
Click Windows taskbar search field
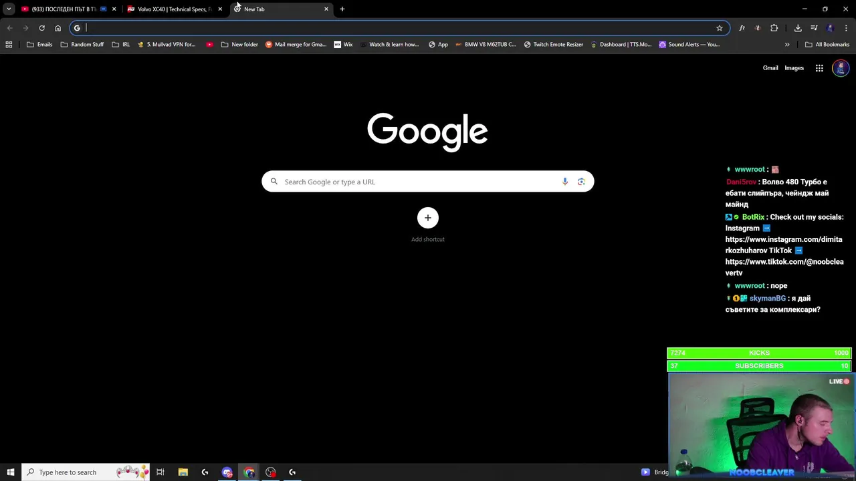(x=86, y=472)
